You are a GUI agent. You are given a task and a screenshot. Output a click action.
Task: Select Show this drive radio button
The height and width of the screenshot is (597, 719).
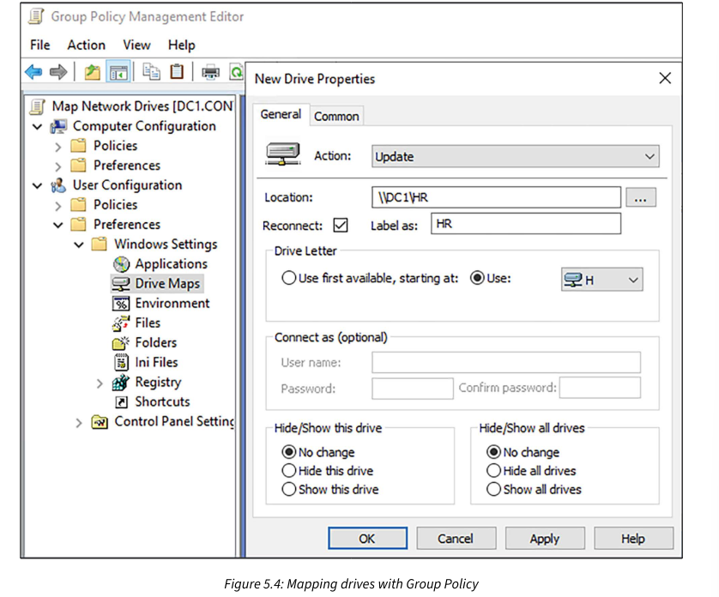(x=289, y=489)
